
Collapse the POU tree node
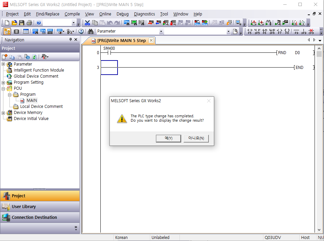(x=3, y=89)
